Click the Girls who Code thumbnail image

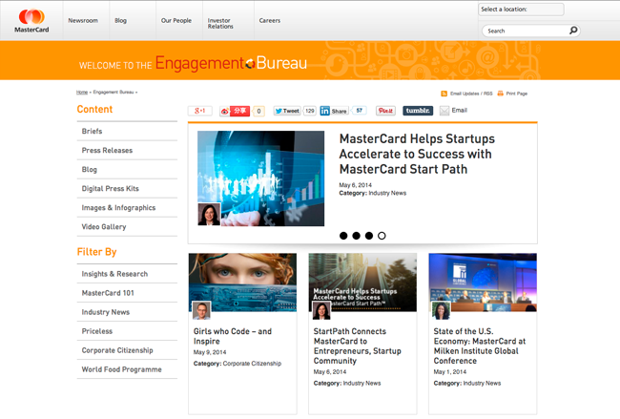(242, 283)
